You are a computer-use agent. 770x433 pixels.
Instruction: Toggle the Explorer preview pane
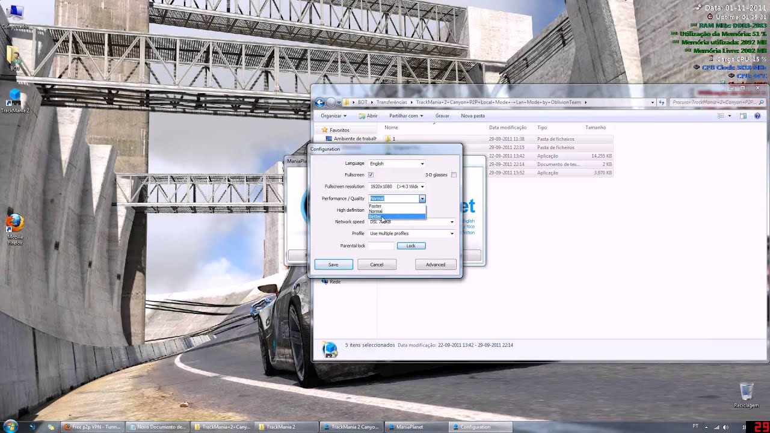(743, 115)
